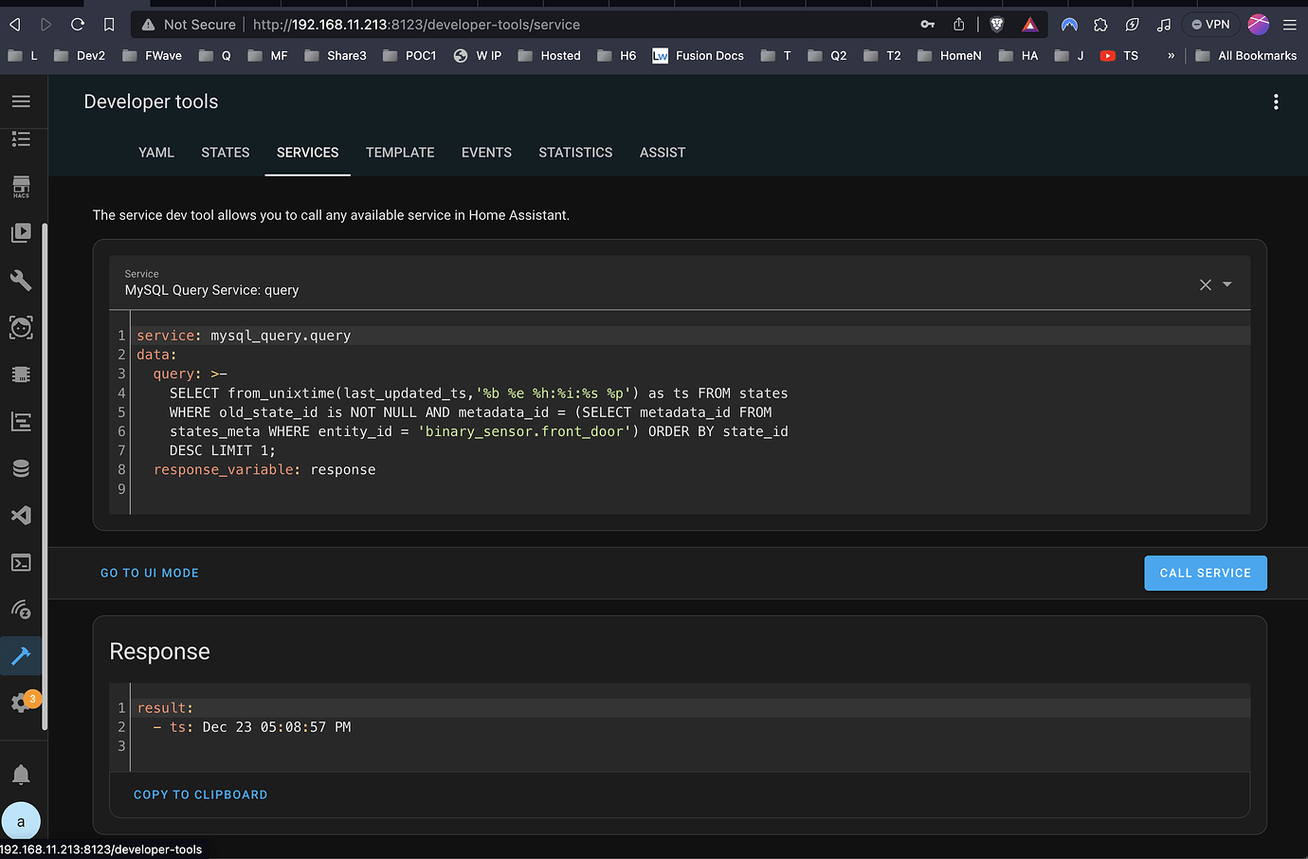Toggle the VPN button
Viewport: 1308px width, 859px height.
1211,25
